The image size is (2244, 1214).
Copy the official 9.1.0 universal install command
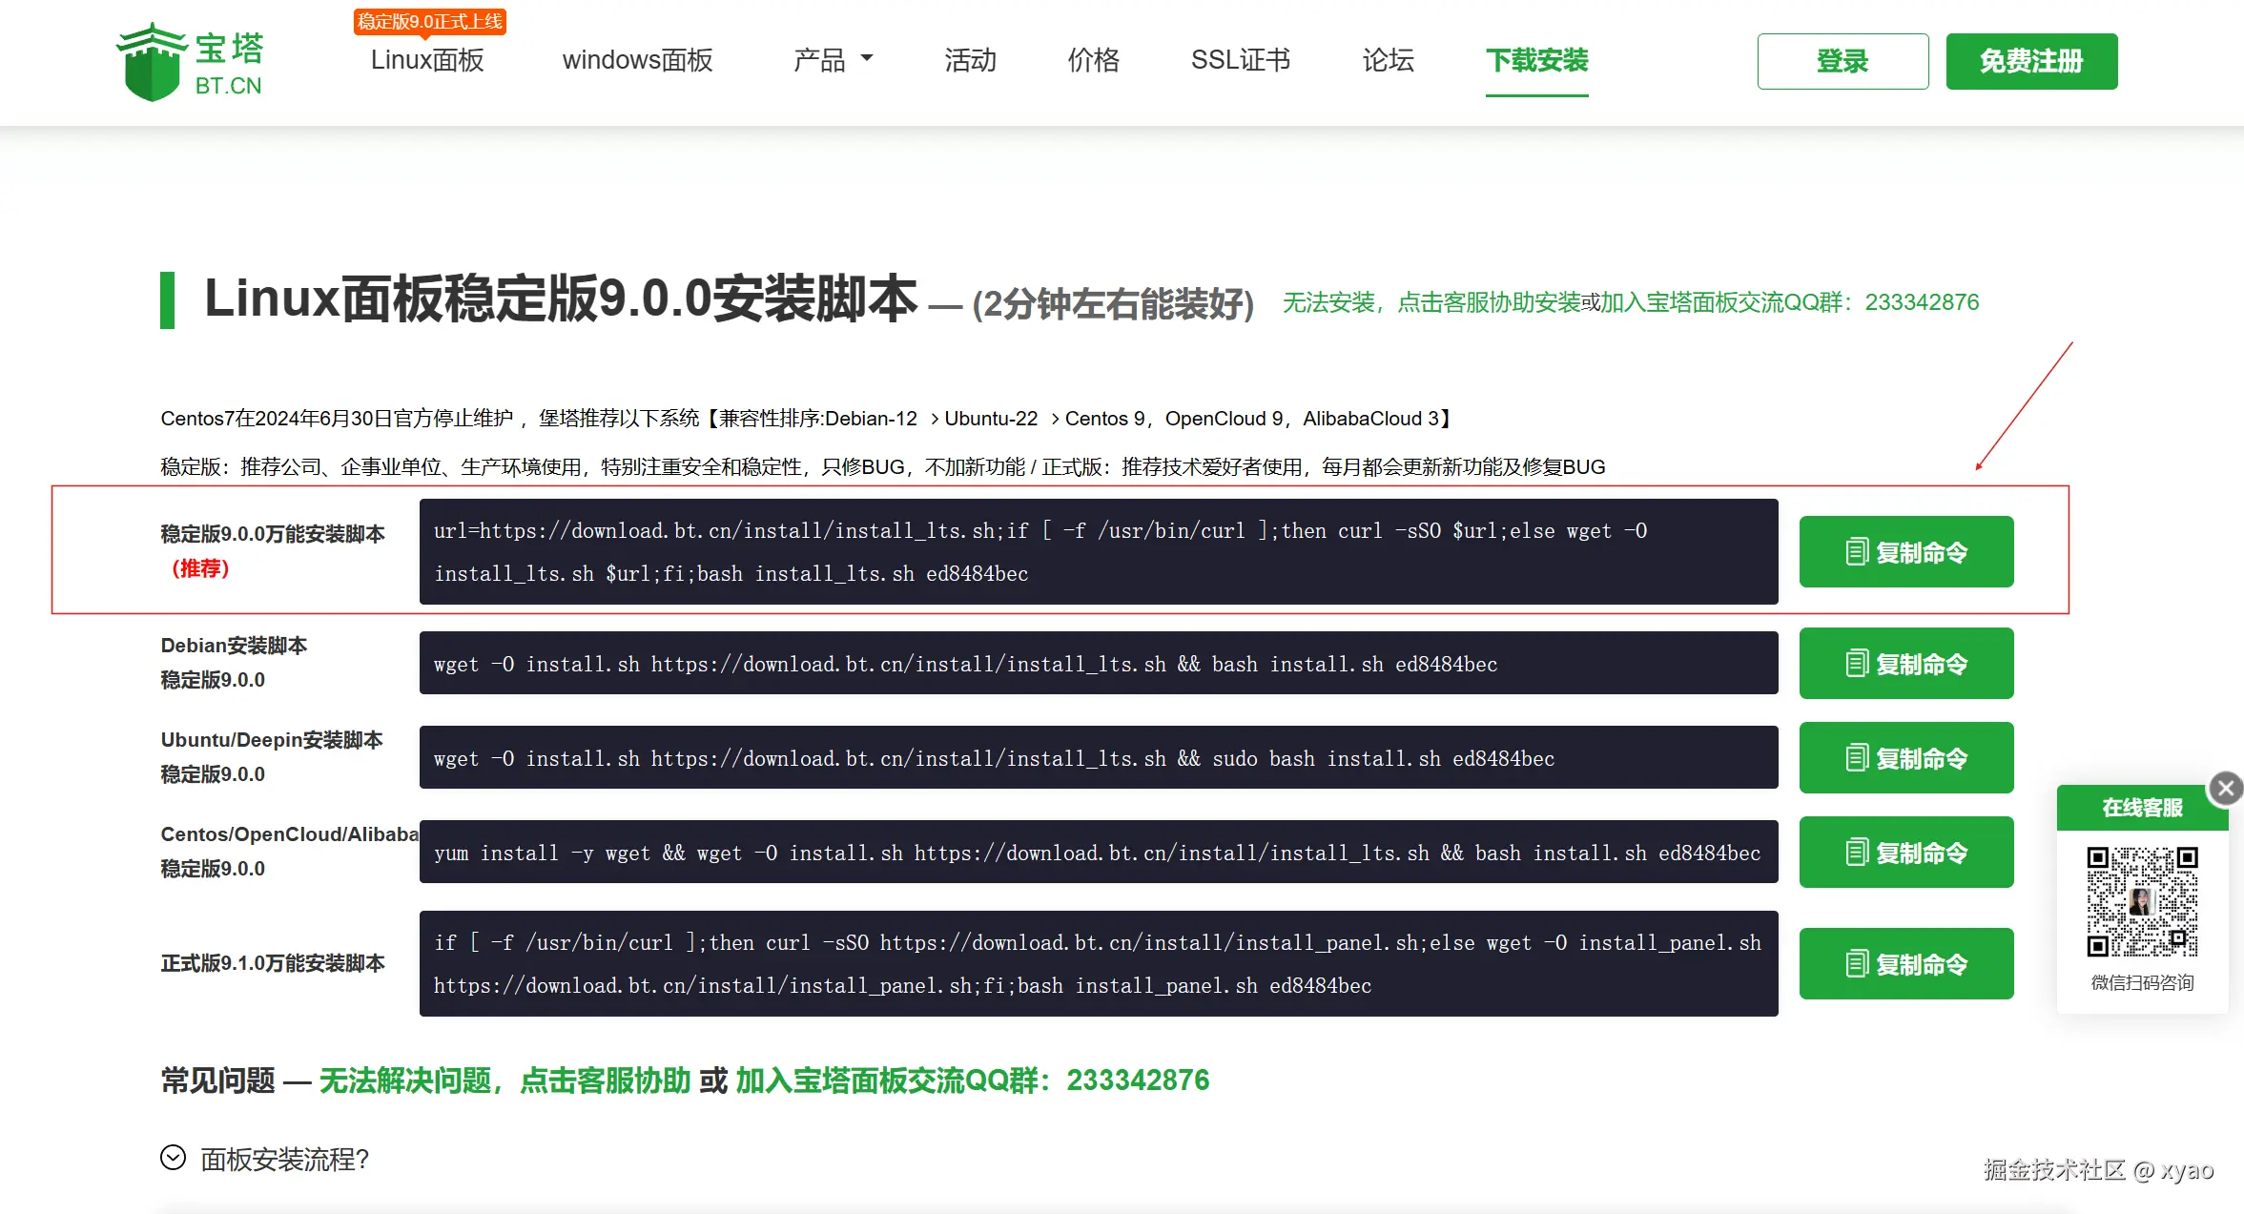[x=1905, y=964]
